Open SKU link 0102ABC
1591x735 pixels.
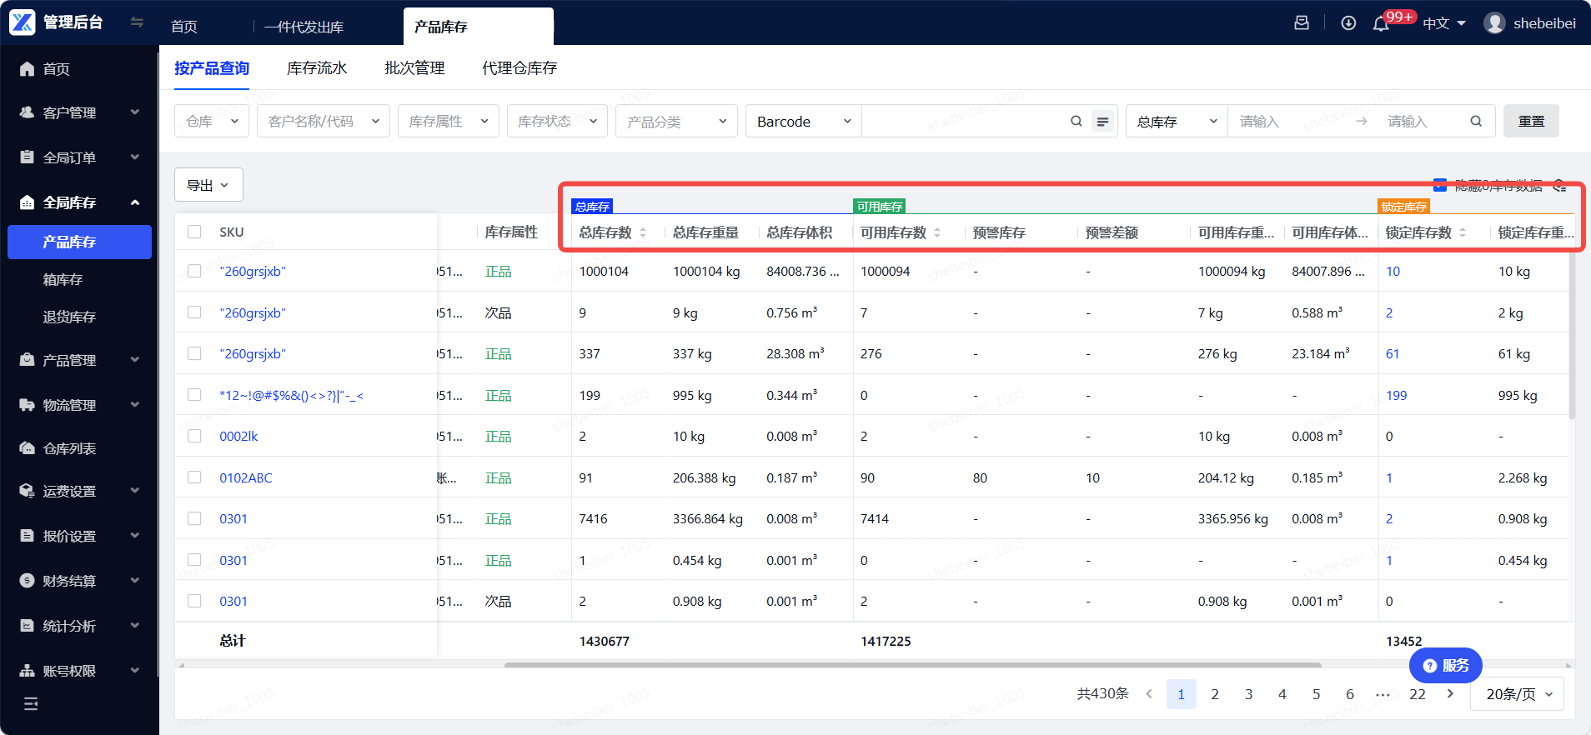(246, 478)
